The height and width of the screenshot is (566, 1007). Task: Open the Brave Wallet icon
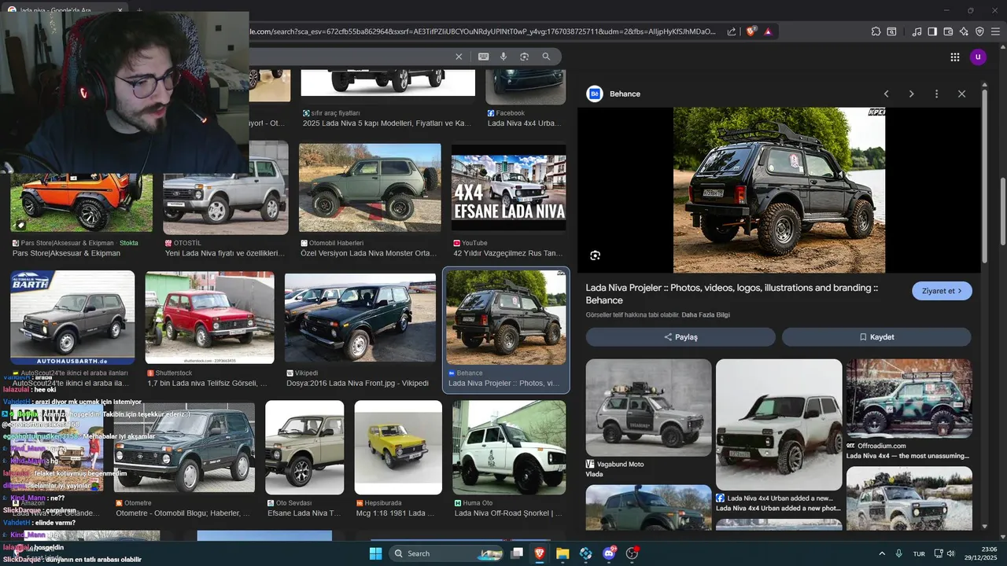point(948,31)
